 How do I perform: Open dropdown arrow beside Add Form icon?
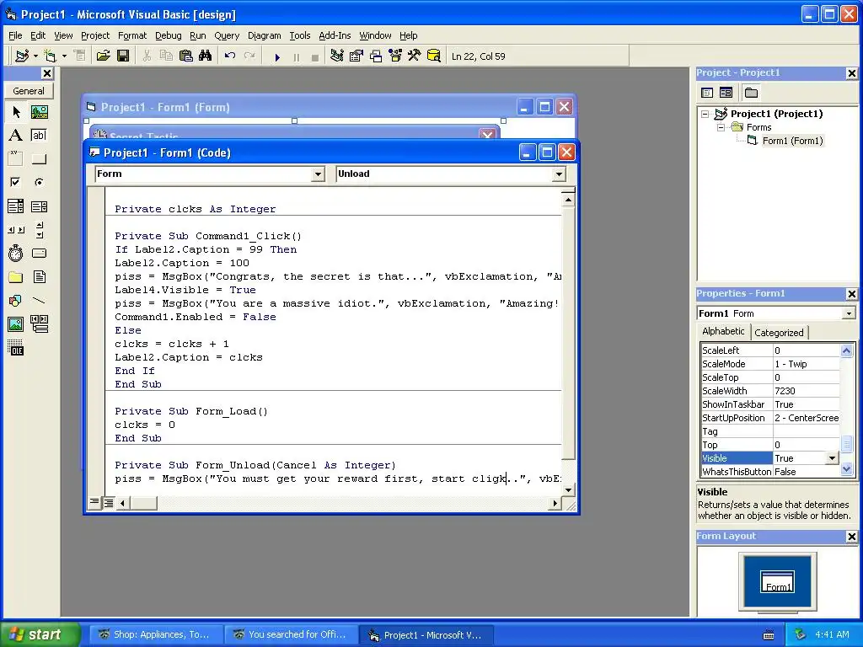click(x=64, y=56)
